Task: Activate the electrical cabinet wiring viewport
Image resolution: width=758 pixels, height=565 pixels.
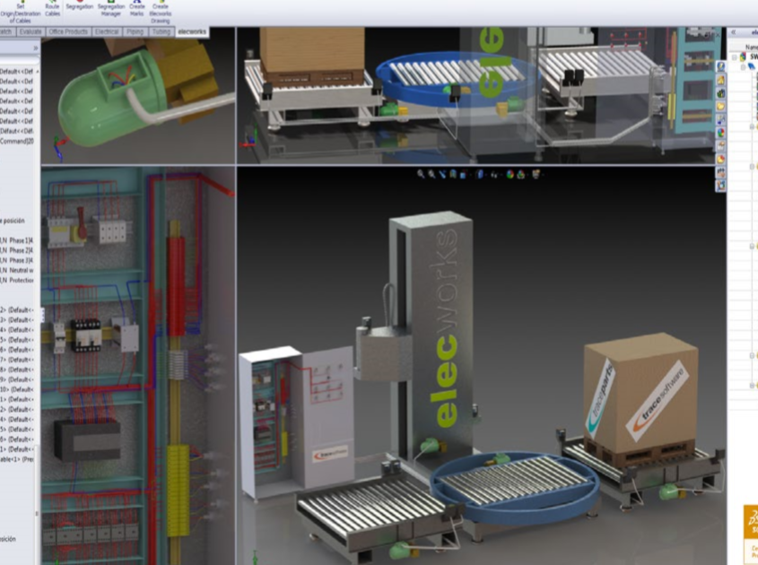Action: tap(138, 366)
